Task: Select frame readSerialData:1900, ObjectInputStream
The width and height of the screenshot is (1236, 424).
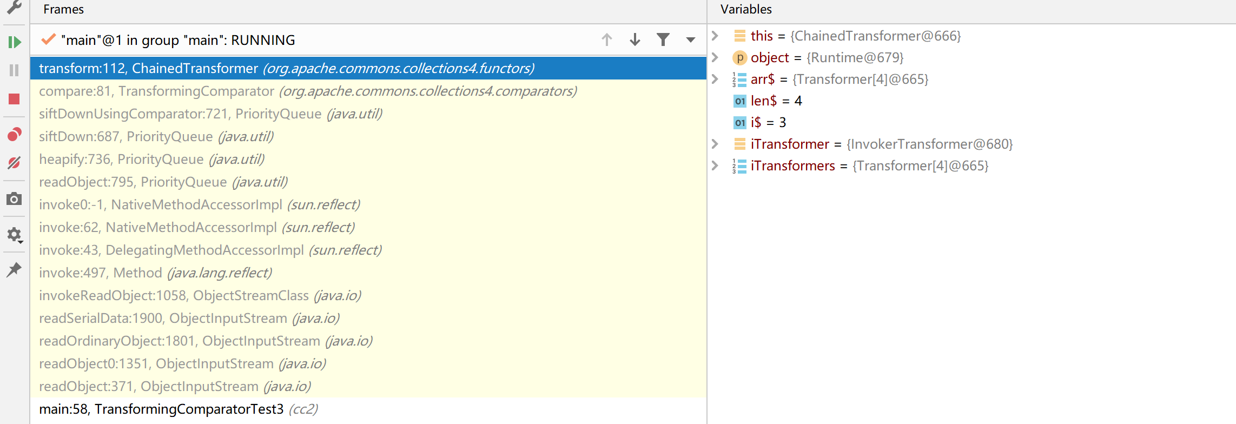Action: click(x=368, y=318)
